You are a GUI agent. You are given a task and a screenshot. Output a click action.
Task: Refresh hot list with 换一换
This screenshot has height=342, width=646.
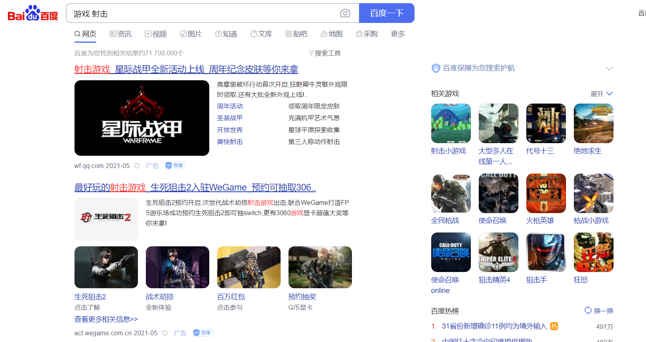point(599,311)
